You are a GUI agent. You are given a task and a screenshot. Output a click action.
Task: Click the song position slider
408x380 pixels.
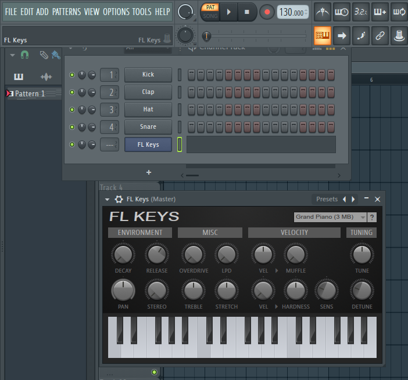point(256,35)
